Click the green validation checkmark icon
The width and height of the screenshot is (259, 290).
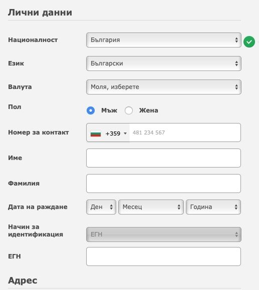[x=249, y=41]
